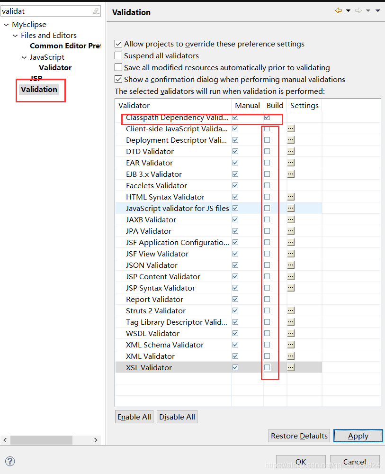
Task: Open the preference page view menu arrow
Action: (x=378, y=10)
